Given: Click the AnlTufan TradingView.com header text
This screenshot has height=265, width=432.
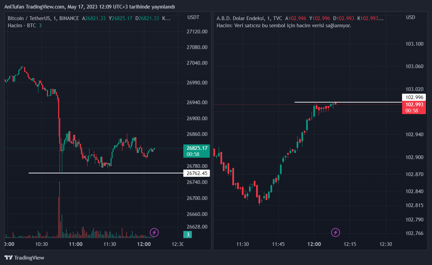Looking at the screenshot, I should [90, 7].
